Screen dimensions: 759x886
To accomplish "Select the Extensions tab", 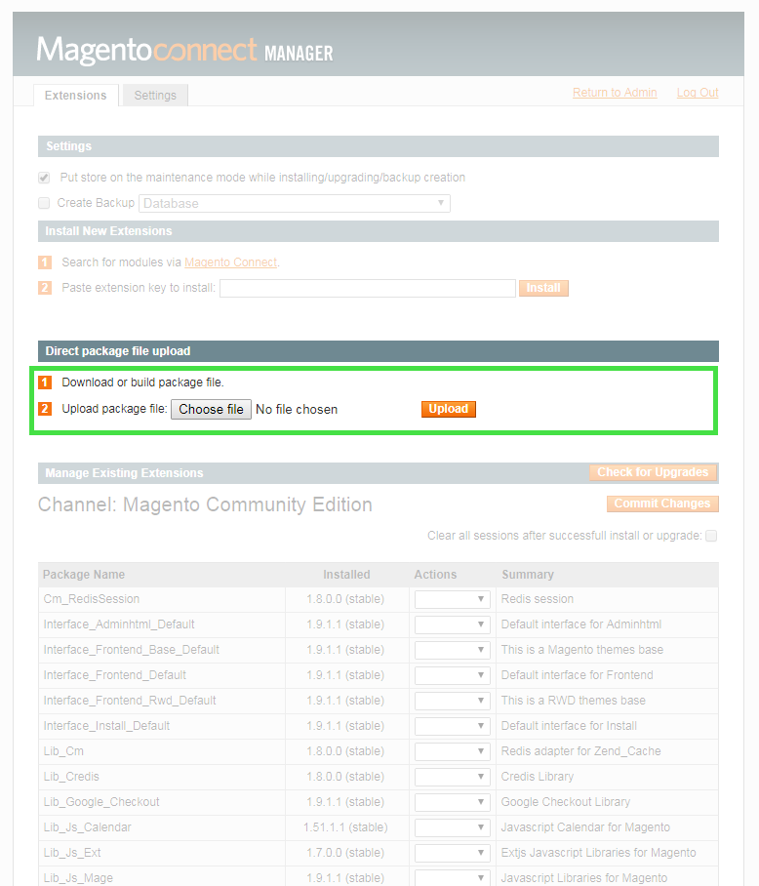I will point(76,95).
